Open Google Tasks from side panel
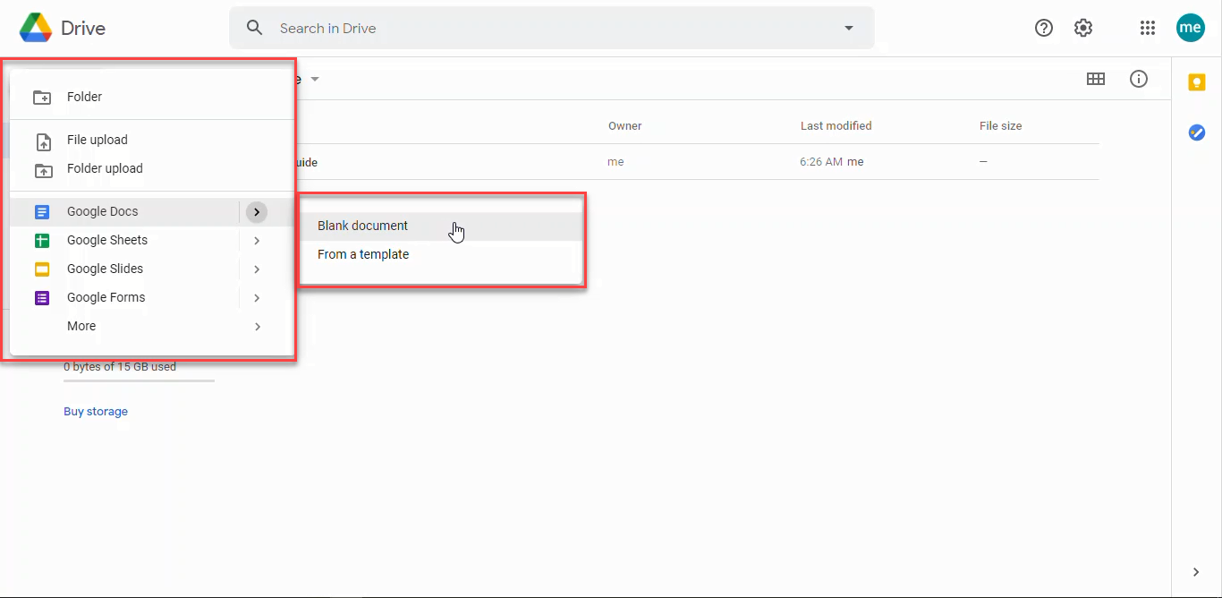This screenshot has height=598, width=1222. (x=1196, y=132)
